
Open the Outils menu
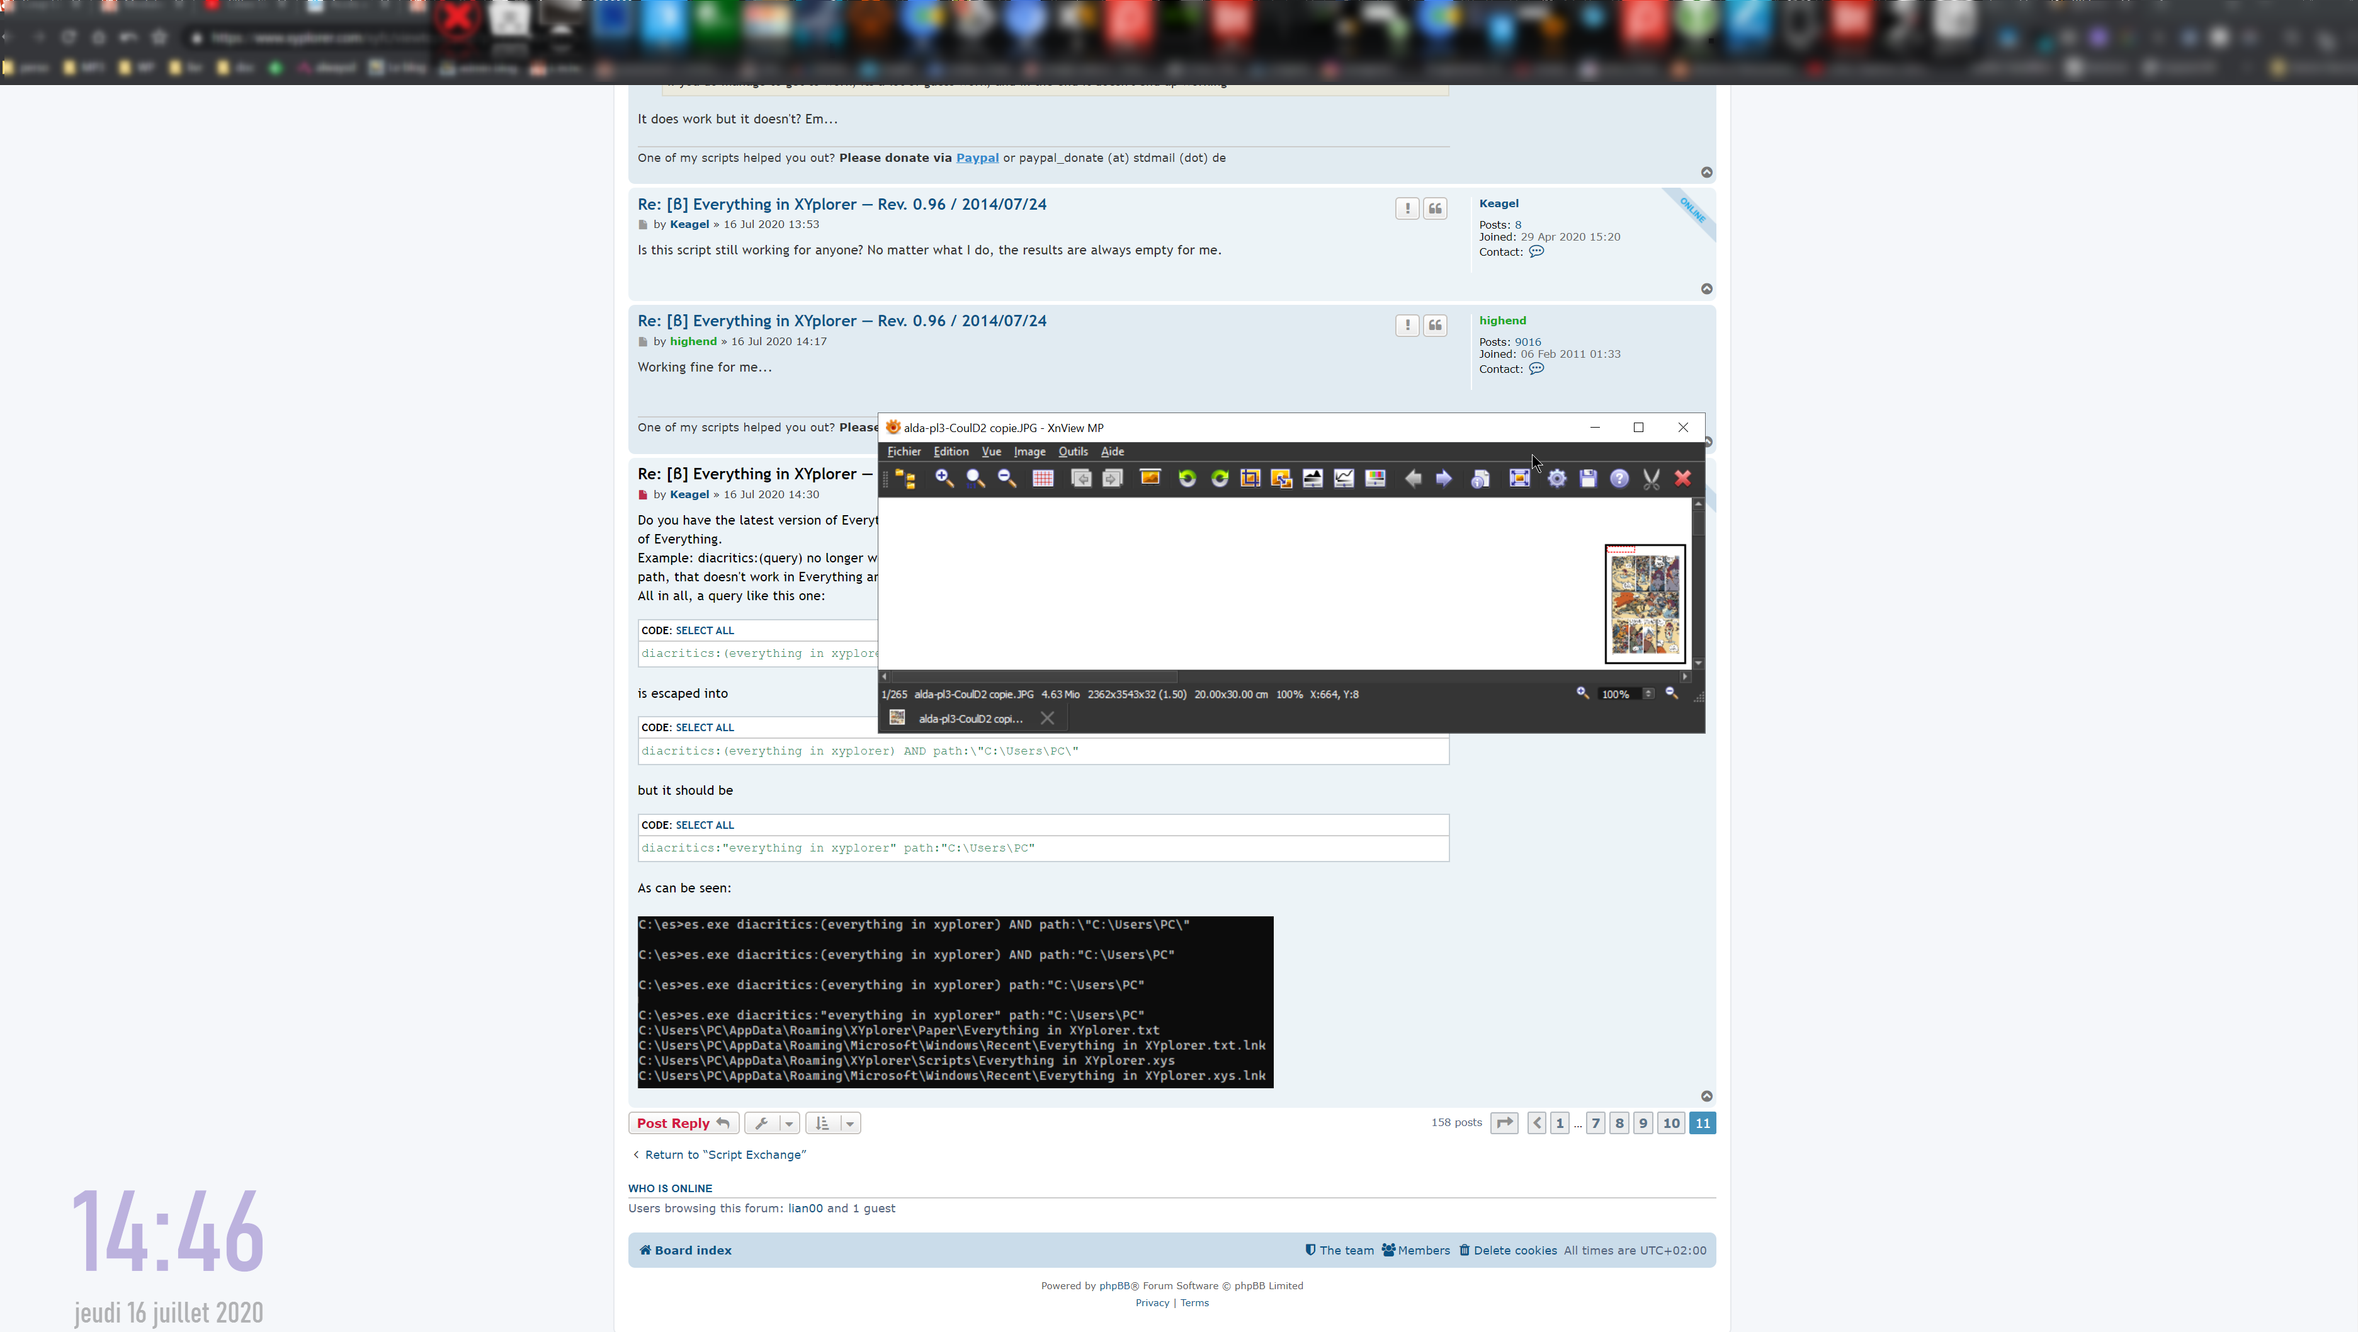point(1073,452)
